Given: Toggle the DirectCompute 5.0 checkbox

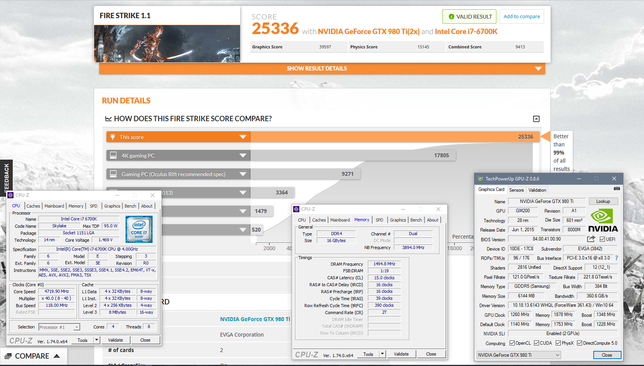Looking at the screenshot, I should pos(579,343).
